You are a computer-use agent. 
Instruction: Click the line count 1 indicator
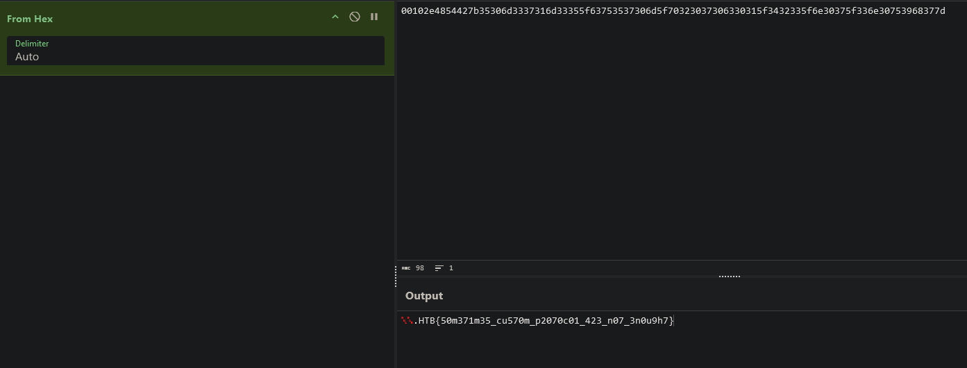tap(444, 268)
